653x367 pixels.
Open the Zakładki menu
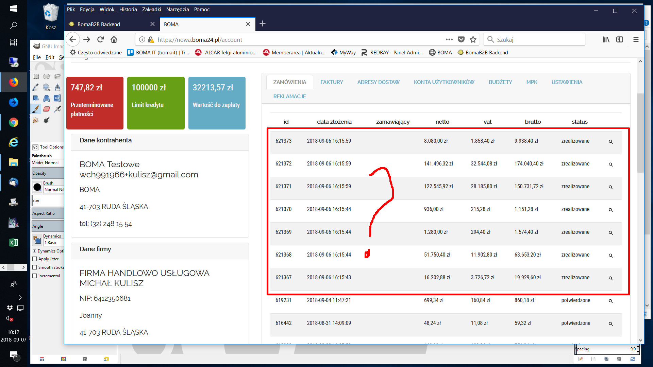[151, 10]
